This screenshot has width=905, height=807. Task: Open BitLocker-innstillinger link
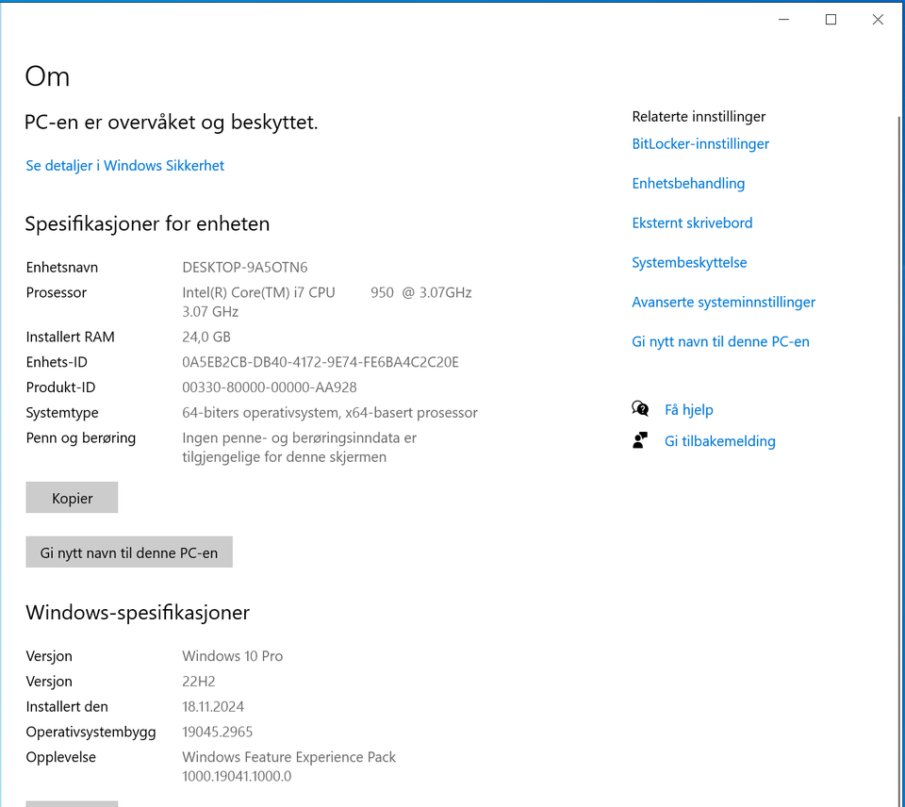[700, 143]
